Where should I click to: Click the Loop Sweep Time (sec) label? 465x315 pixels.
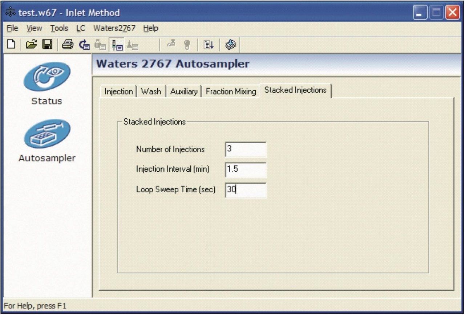point(176,189)
